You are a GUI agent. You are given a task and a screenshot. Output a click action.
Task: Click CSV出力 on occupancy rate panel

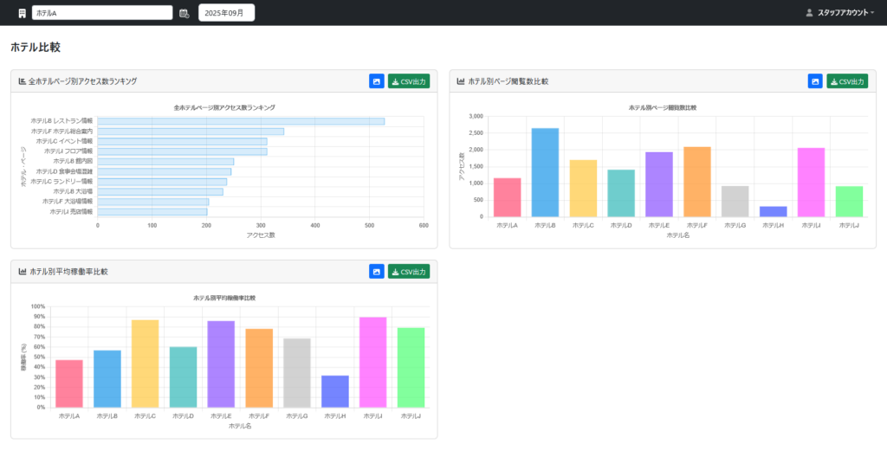409,272
